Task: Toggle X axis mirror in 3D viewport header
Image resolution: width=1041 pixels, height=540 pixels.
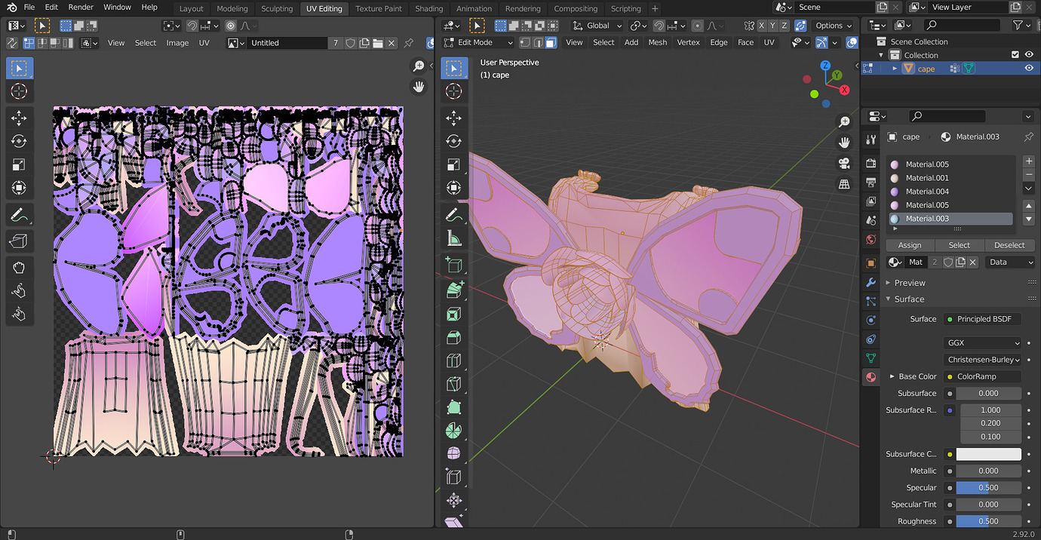Action: pyautogui.click(x=762, y=25)
